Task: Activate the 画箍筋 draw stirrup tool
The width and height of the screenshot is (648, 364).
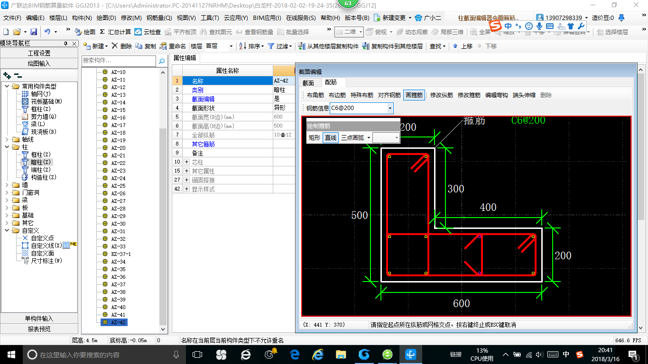Action: (x=414, y=95)
